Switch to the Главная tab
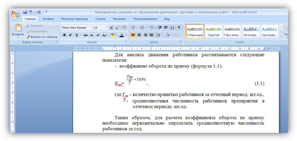The image size is (297, 141). pyautogui.click(x=30, y=19)
